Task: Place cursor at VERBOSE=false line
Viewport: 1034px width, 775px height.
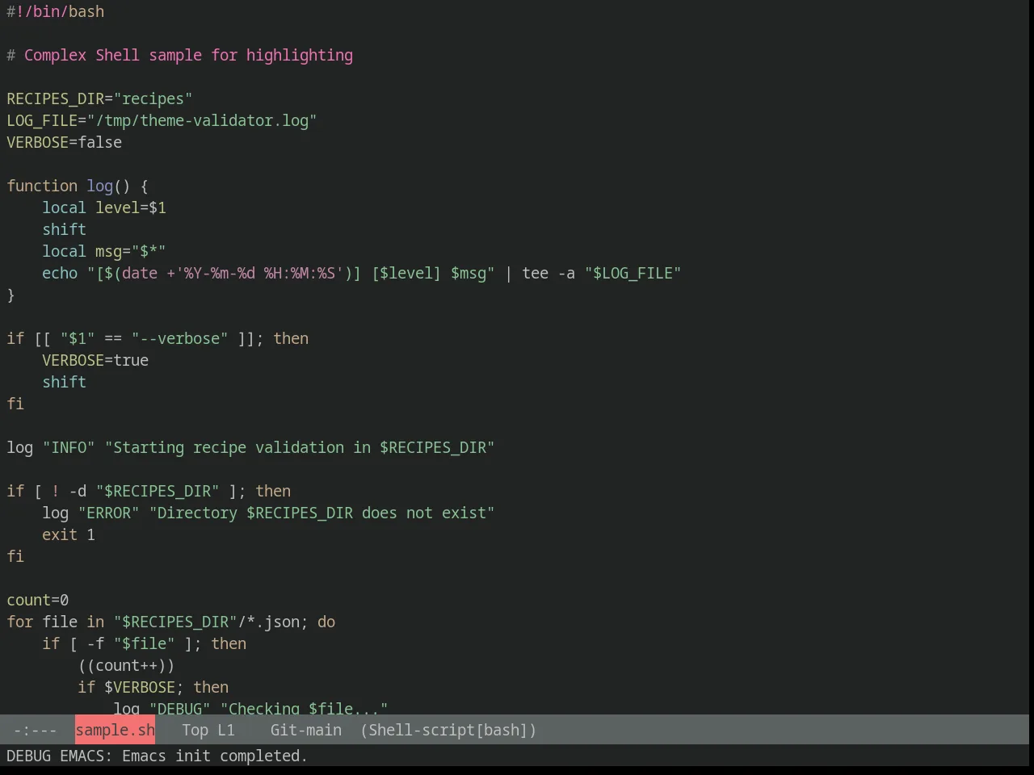Action: [x=65, y=142]
